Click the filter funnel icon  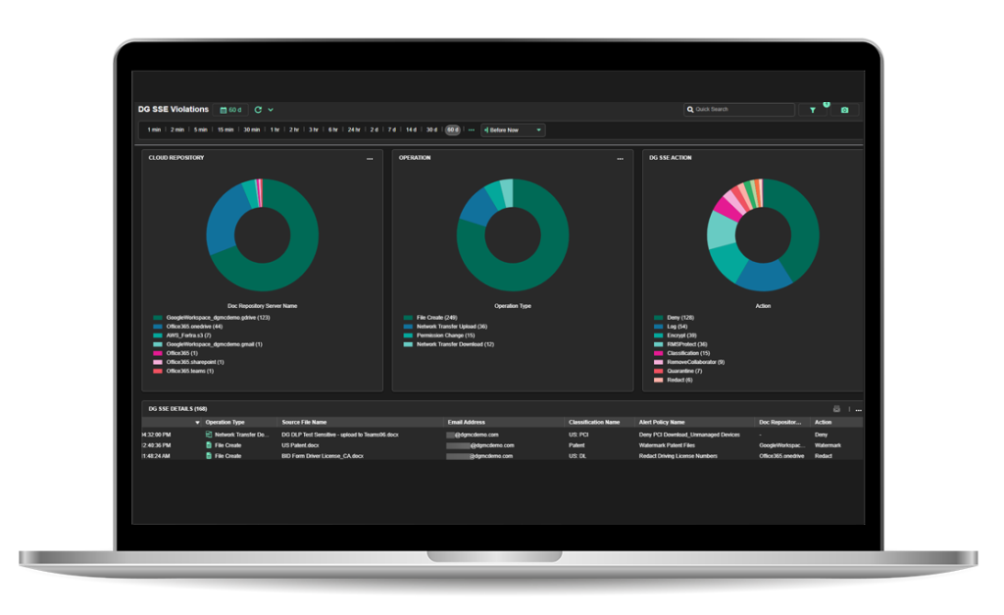click(812, 110)
